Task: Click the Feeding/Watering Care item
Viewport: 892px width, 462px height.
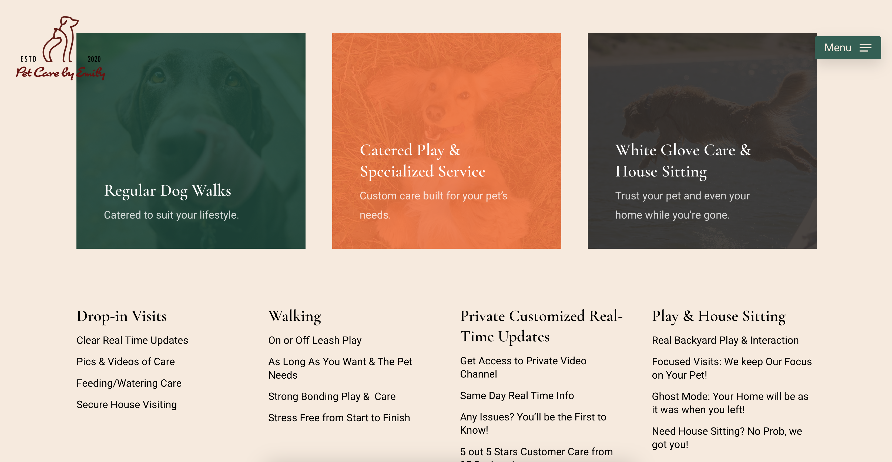Action: [129, 383]
